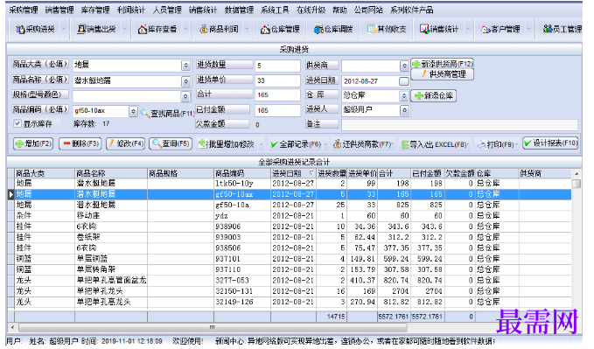Open the 帮助 menu
This screenshot has height=349, width=594.
pyautogui.click(x=339, y=10)
